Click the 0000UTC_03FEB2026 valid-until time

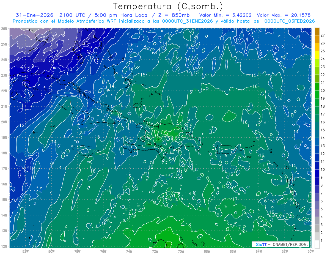[x=289, y=21]
